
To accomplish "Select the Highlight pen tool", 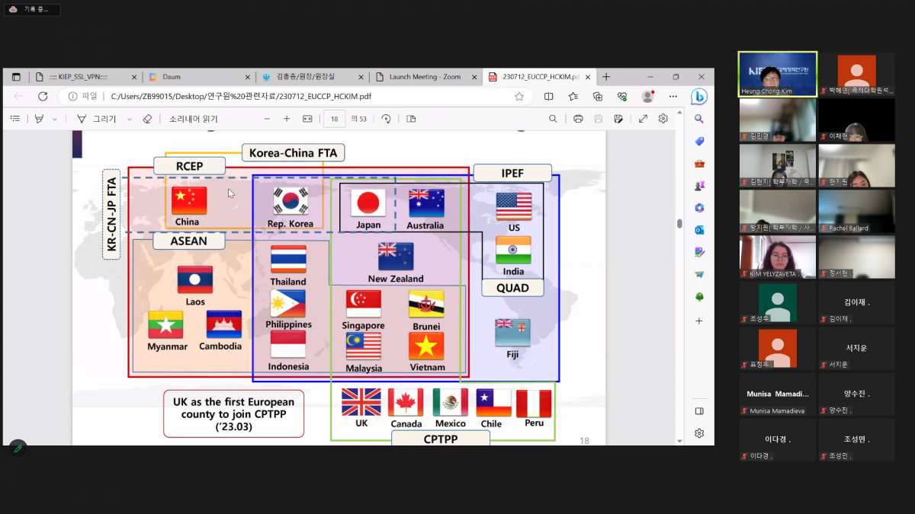I will click(41, 119).
